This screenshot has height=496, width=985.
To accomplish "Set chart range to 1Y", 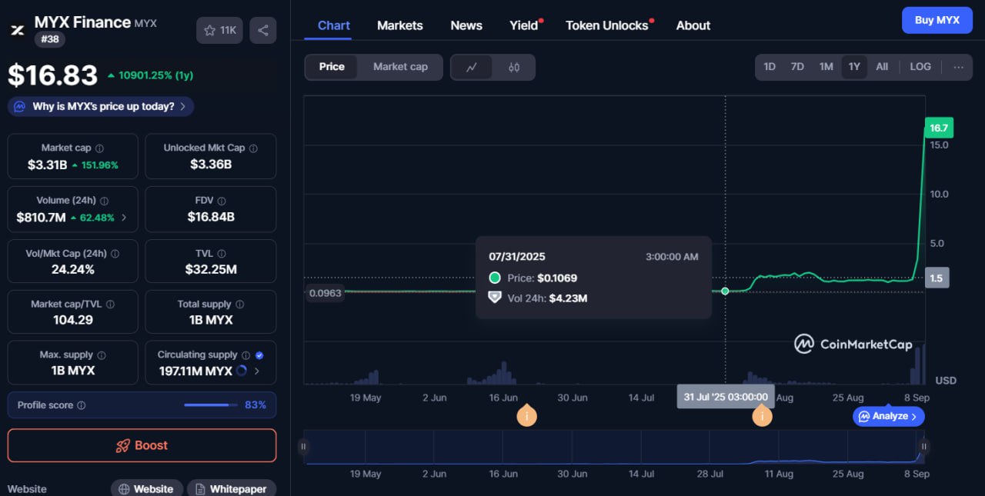I will click(x=854, y=67).
